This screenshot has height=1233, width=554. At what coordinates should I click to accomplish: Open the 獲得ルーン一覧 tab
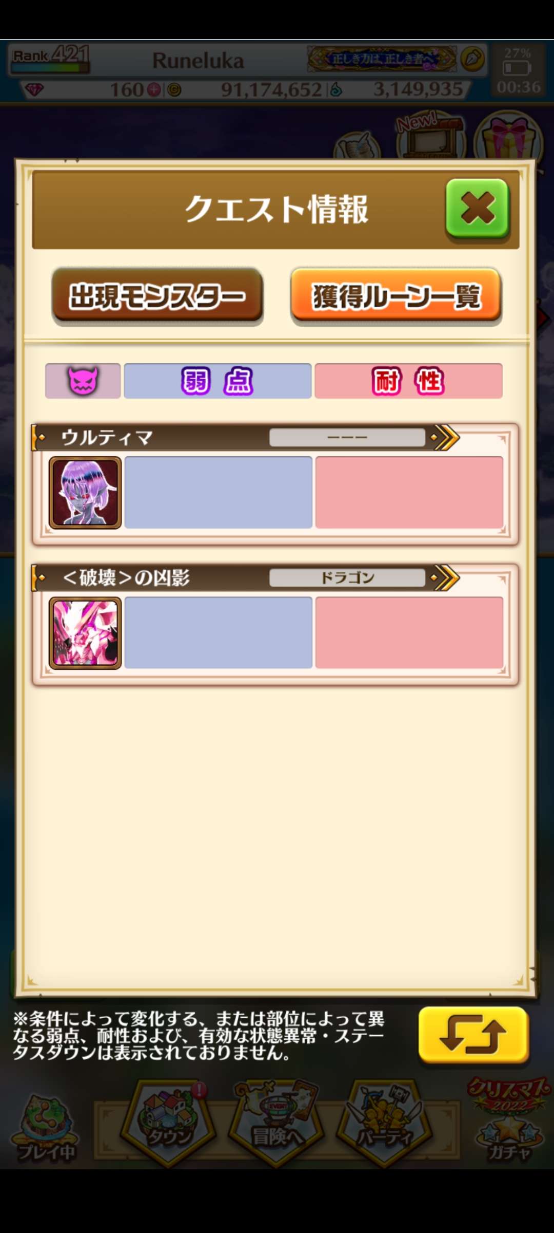396,296
